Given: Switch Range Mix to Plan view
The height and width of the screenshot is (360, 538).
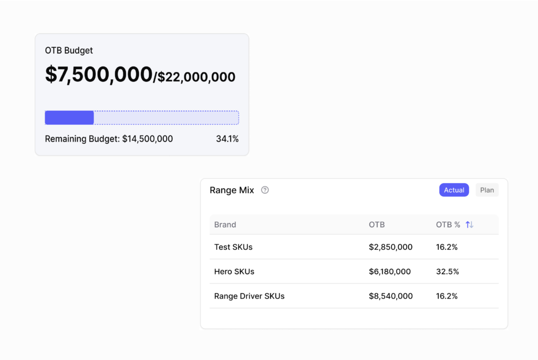Looking at the screenshot, I should 487,190.
